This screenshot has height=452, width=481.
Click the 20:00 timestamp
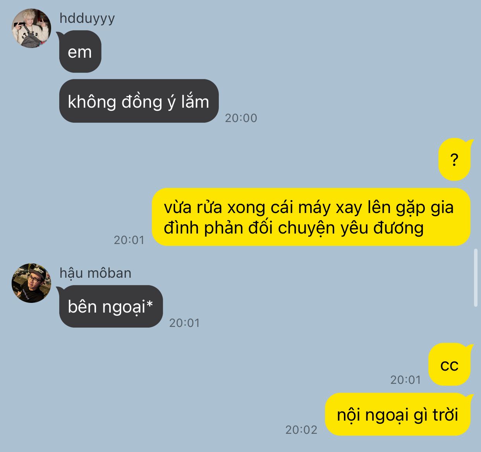[x=241, y=118]
